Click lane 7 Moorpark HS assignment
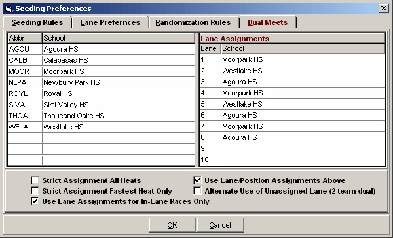Screen dimensions: 393x238 pyautogui.click(x=303, y=126)
